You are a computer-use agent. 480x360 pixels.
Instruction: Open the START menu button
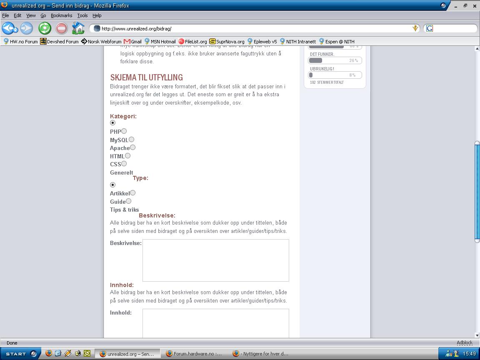point(20,354)
